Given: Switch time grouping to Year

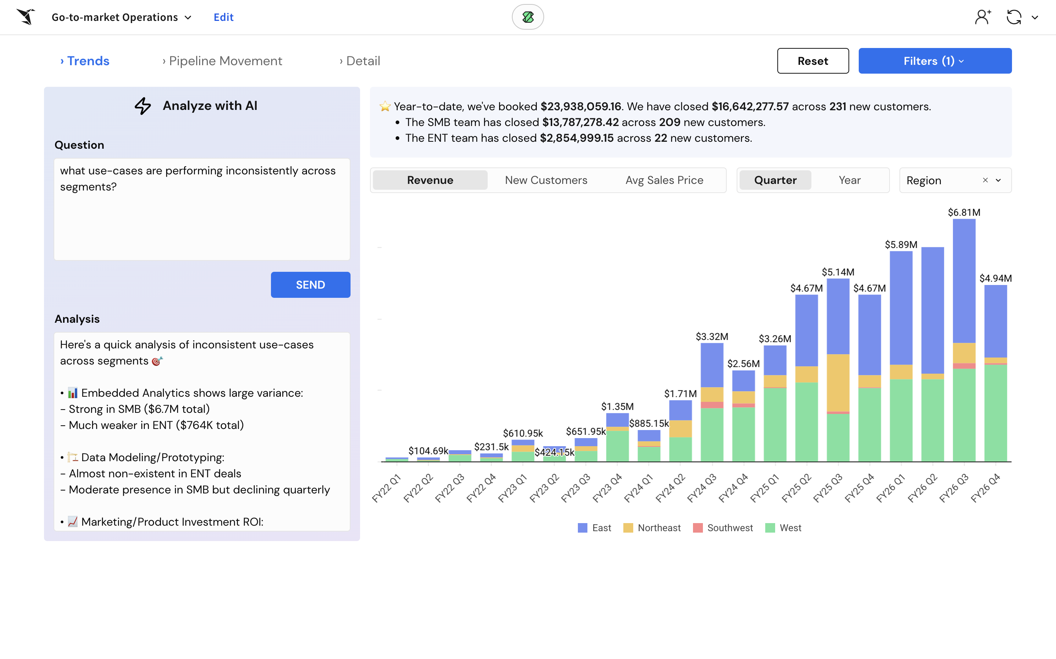Looking at the screenshot, I should point(849,180).
